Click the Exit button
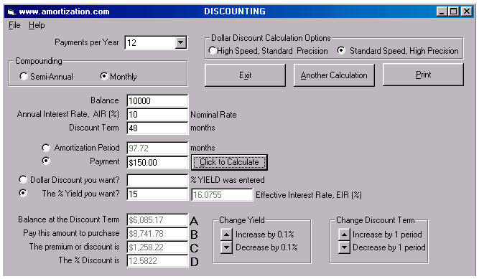This screenshot has height=279, width=479. pos(245,75)
